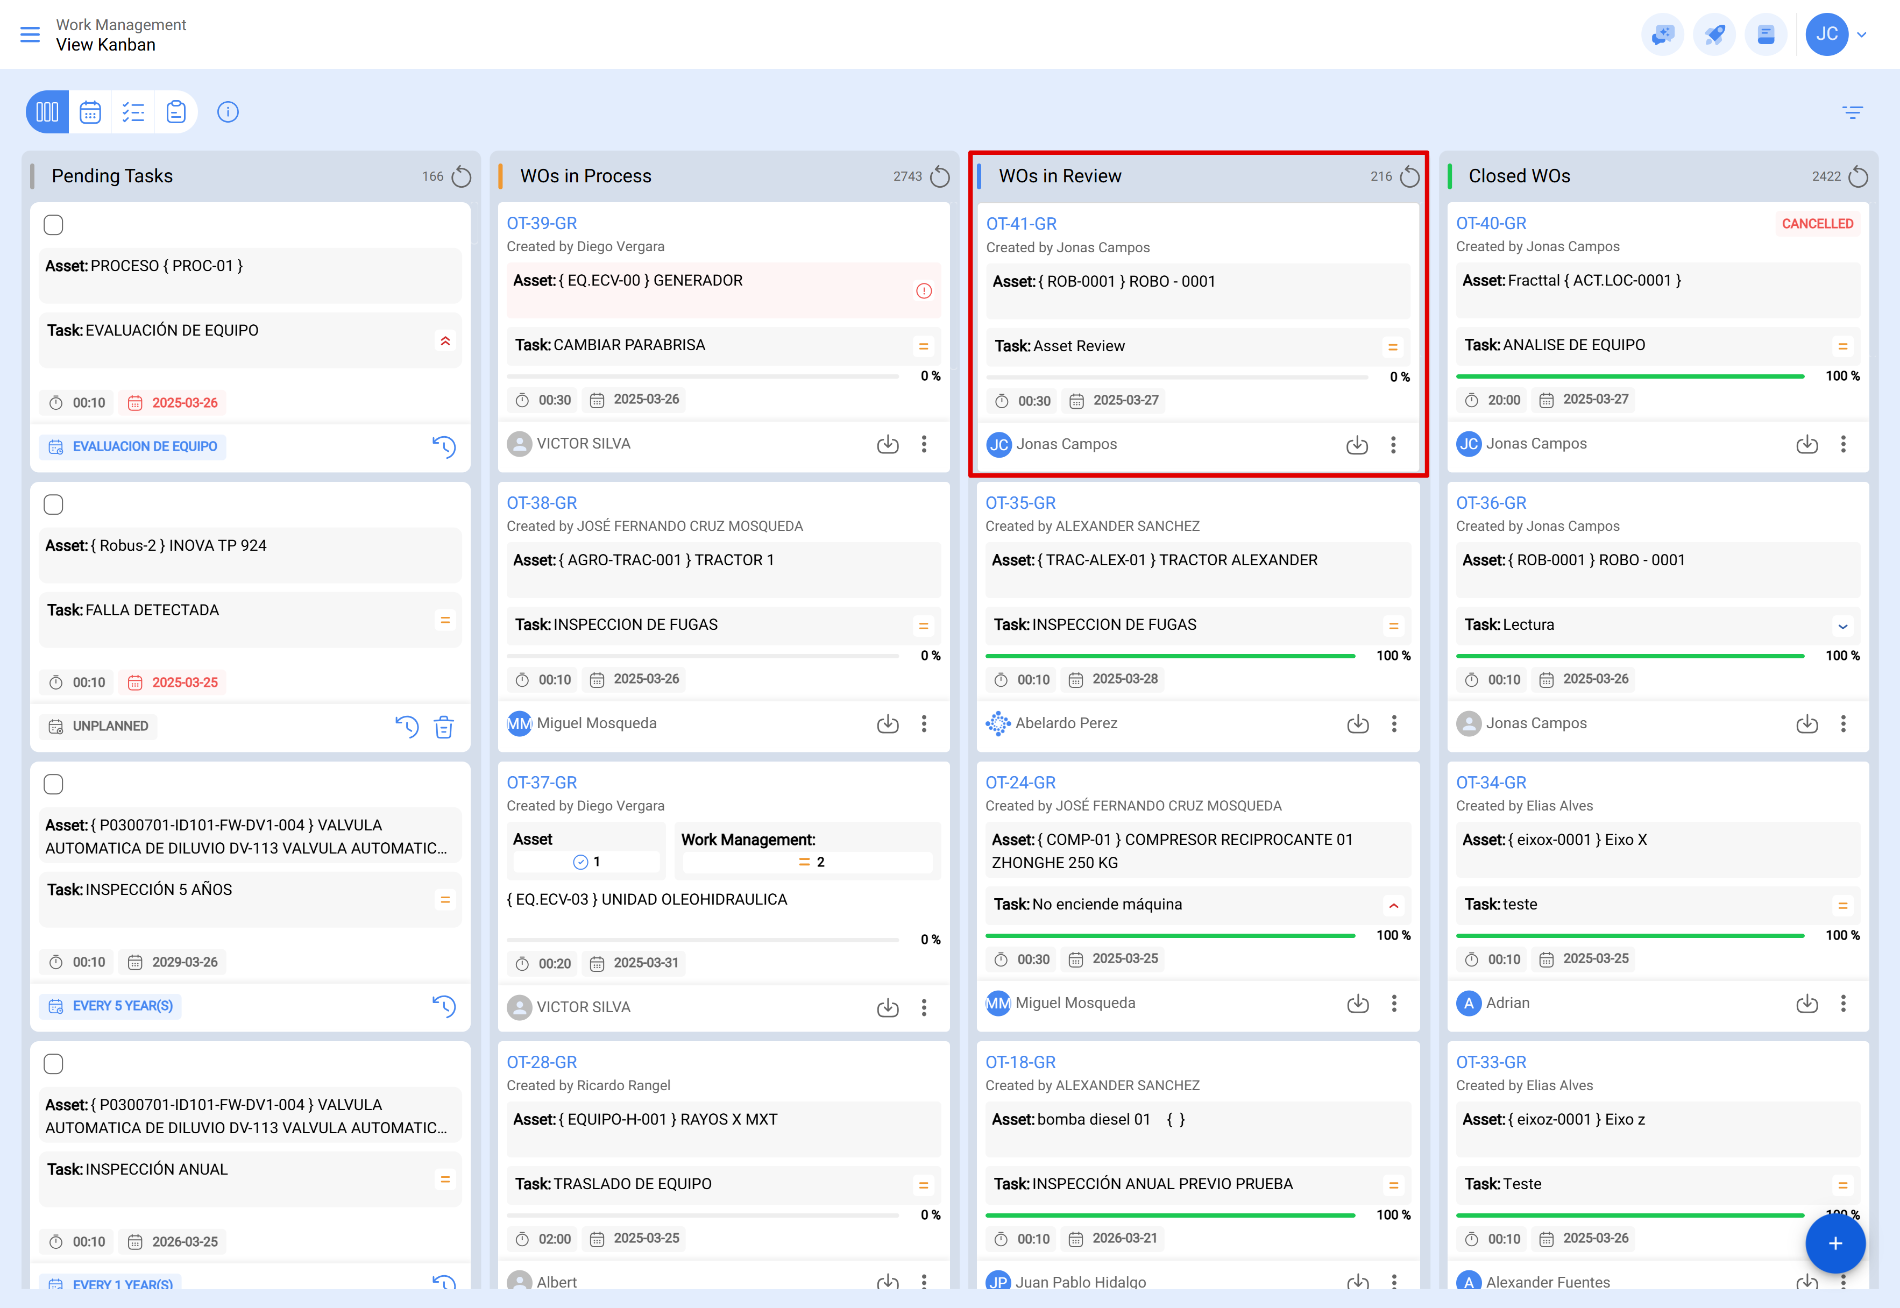Check the FALLA DETECTADA task checkbox

point(53,504)
